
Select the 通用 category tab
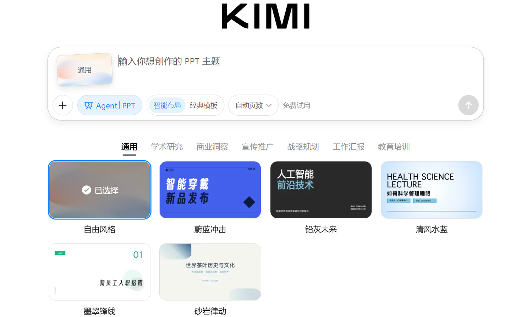(129, 147)
